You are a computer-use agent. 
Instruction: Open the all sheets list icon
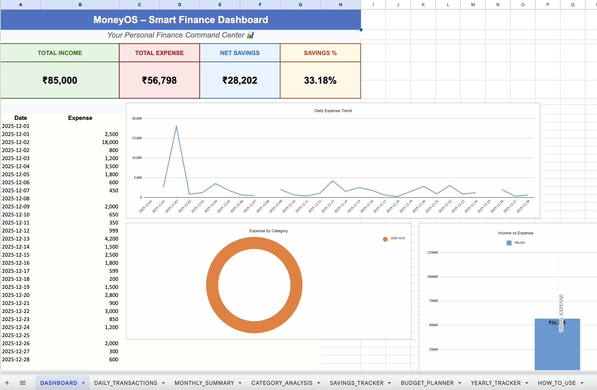(x=23, y=383)
